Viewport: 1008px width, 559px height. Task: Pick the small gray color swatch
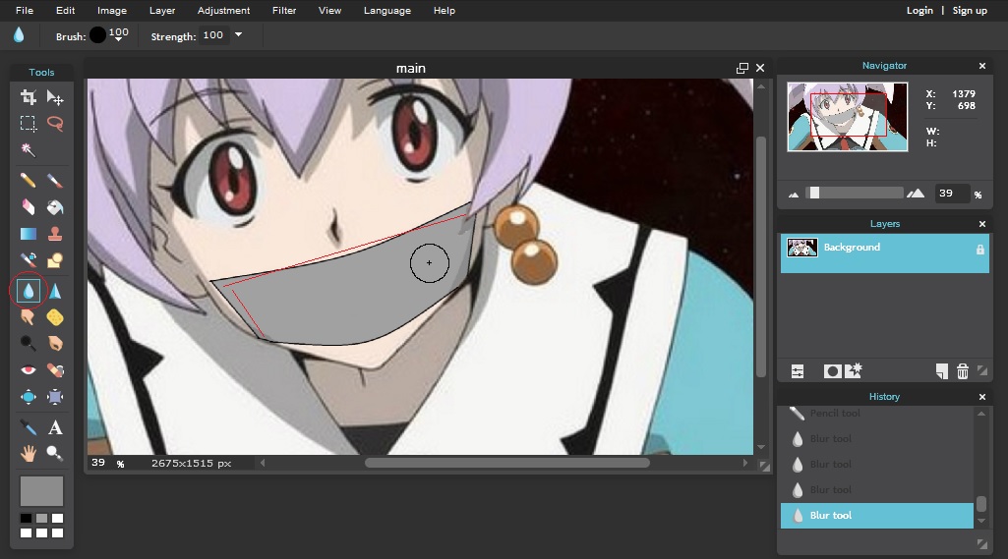[41, 518]
